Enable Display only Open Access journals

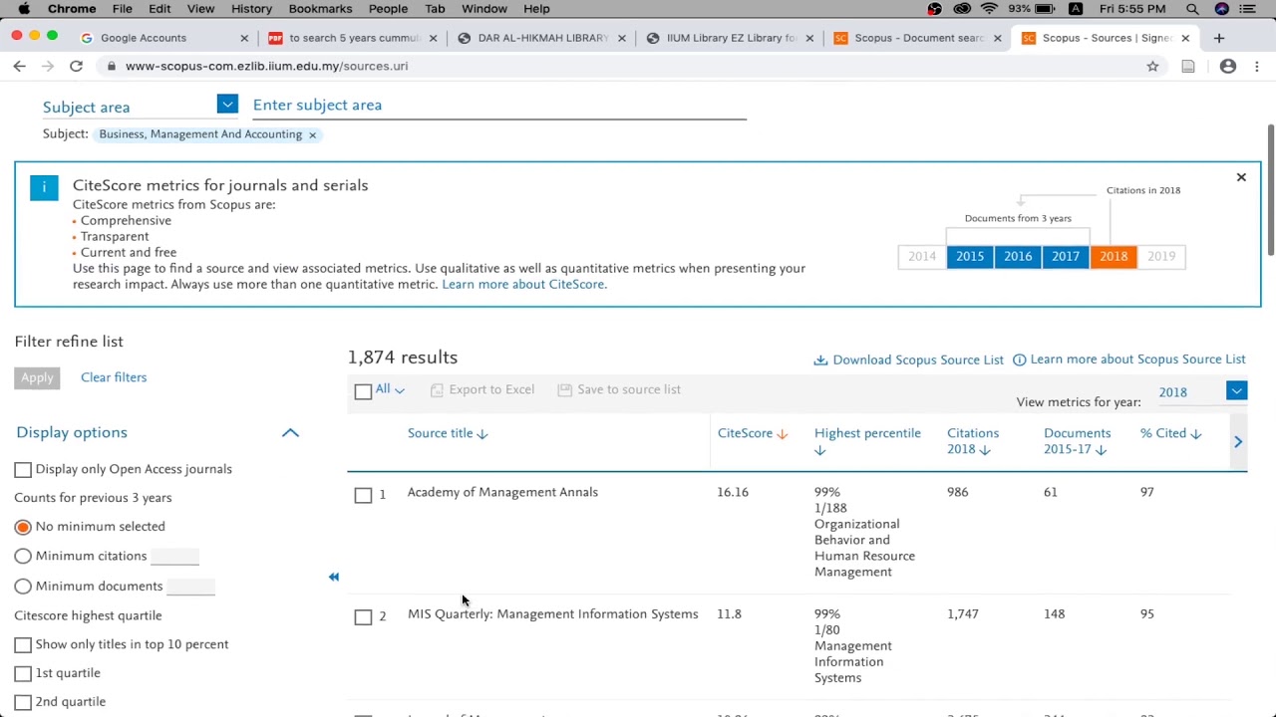(23, 470)
